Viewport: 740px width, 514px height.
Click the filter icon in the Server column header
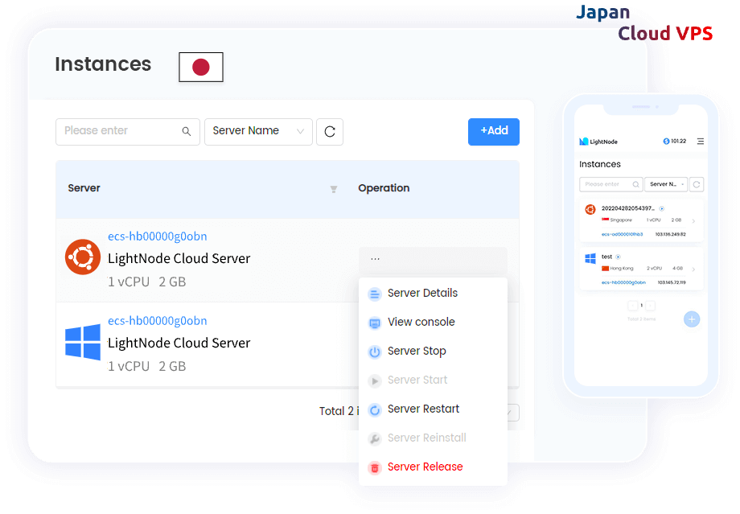tap(333, 190)
